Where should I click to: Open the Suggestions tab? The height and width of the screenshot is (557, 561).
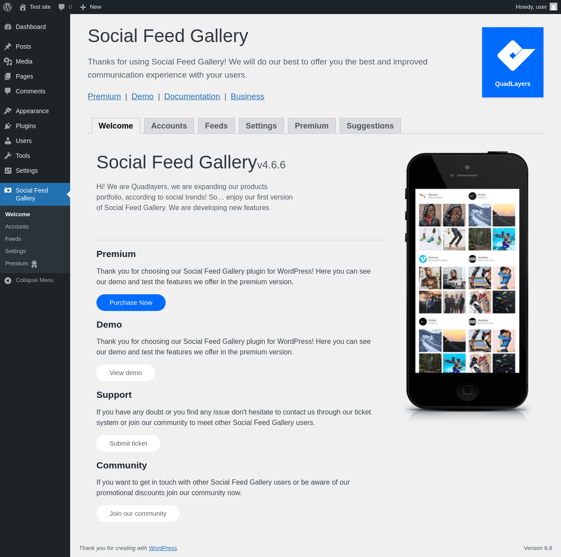[370, 126]
